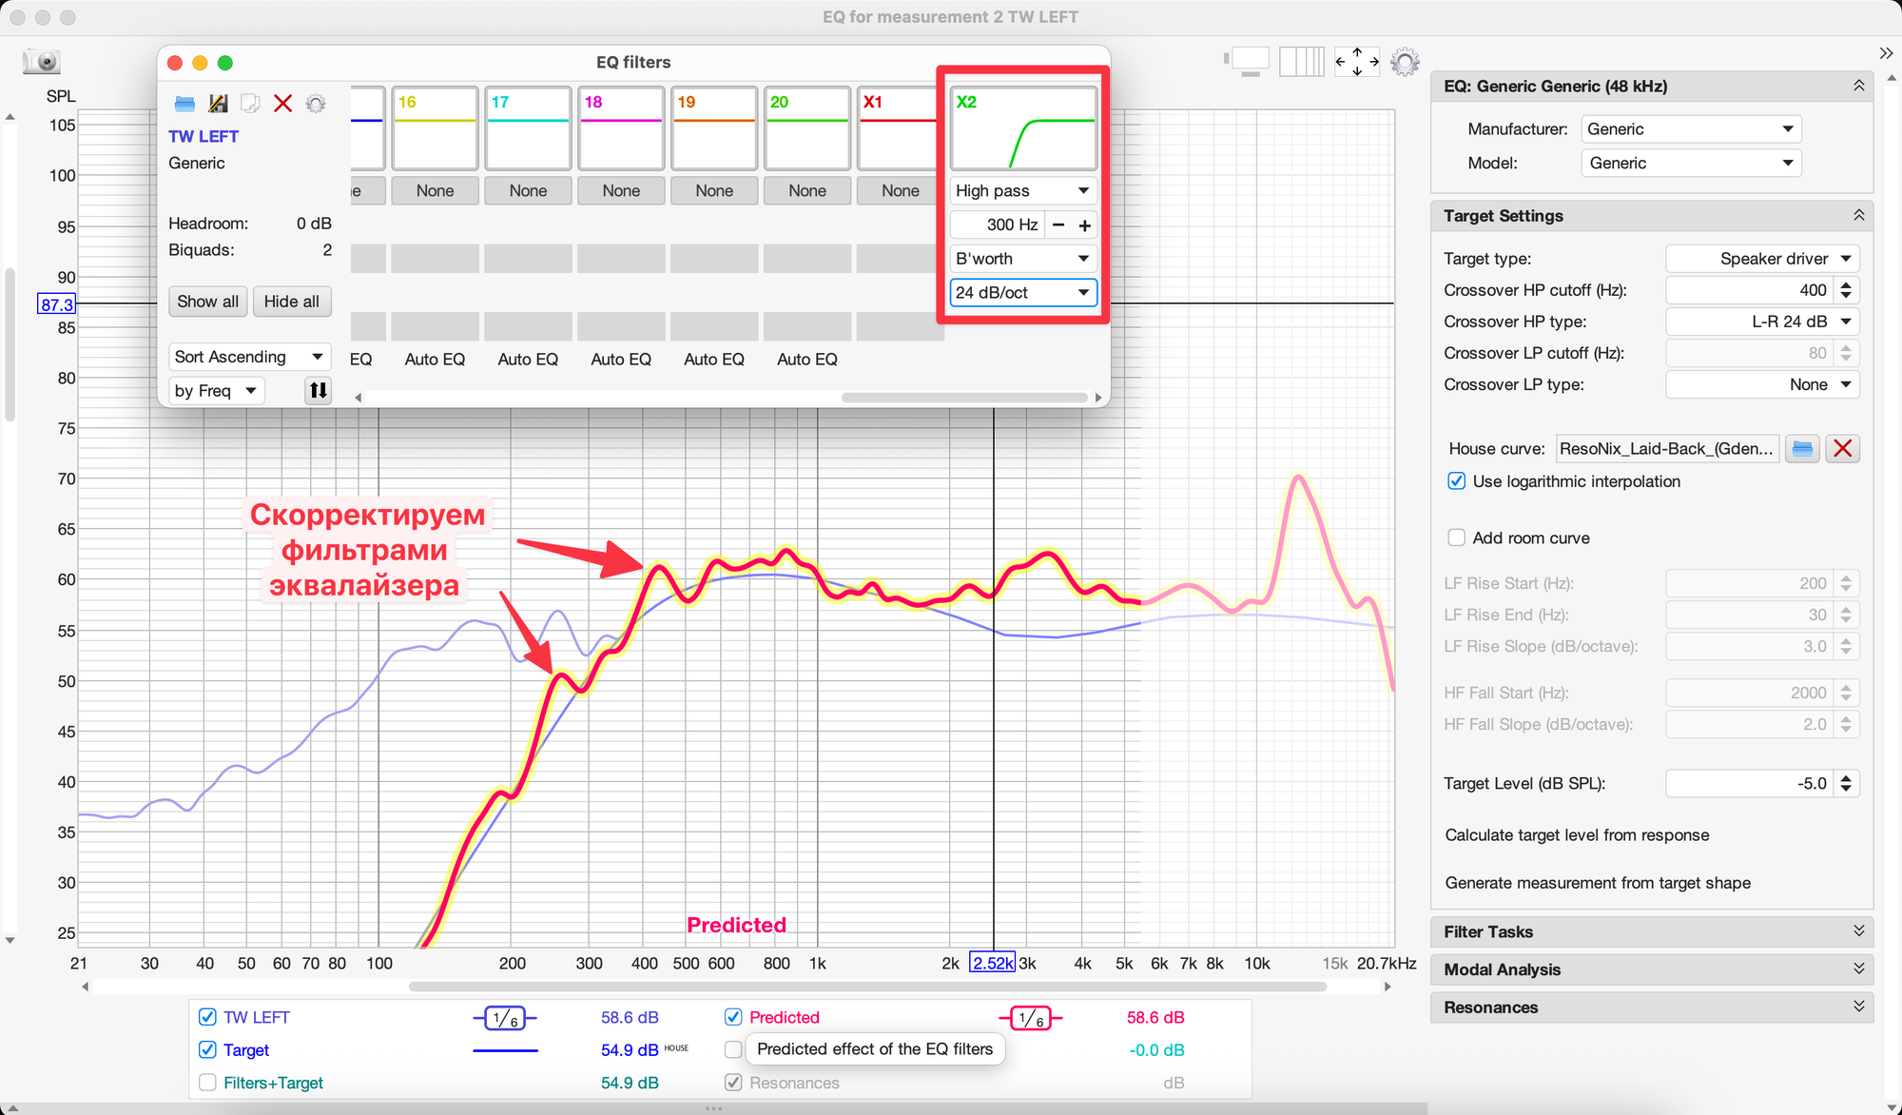
Task: Click the save filters floppy icon
Action: coord(218,103)
